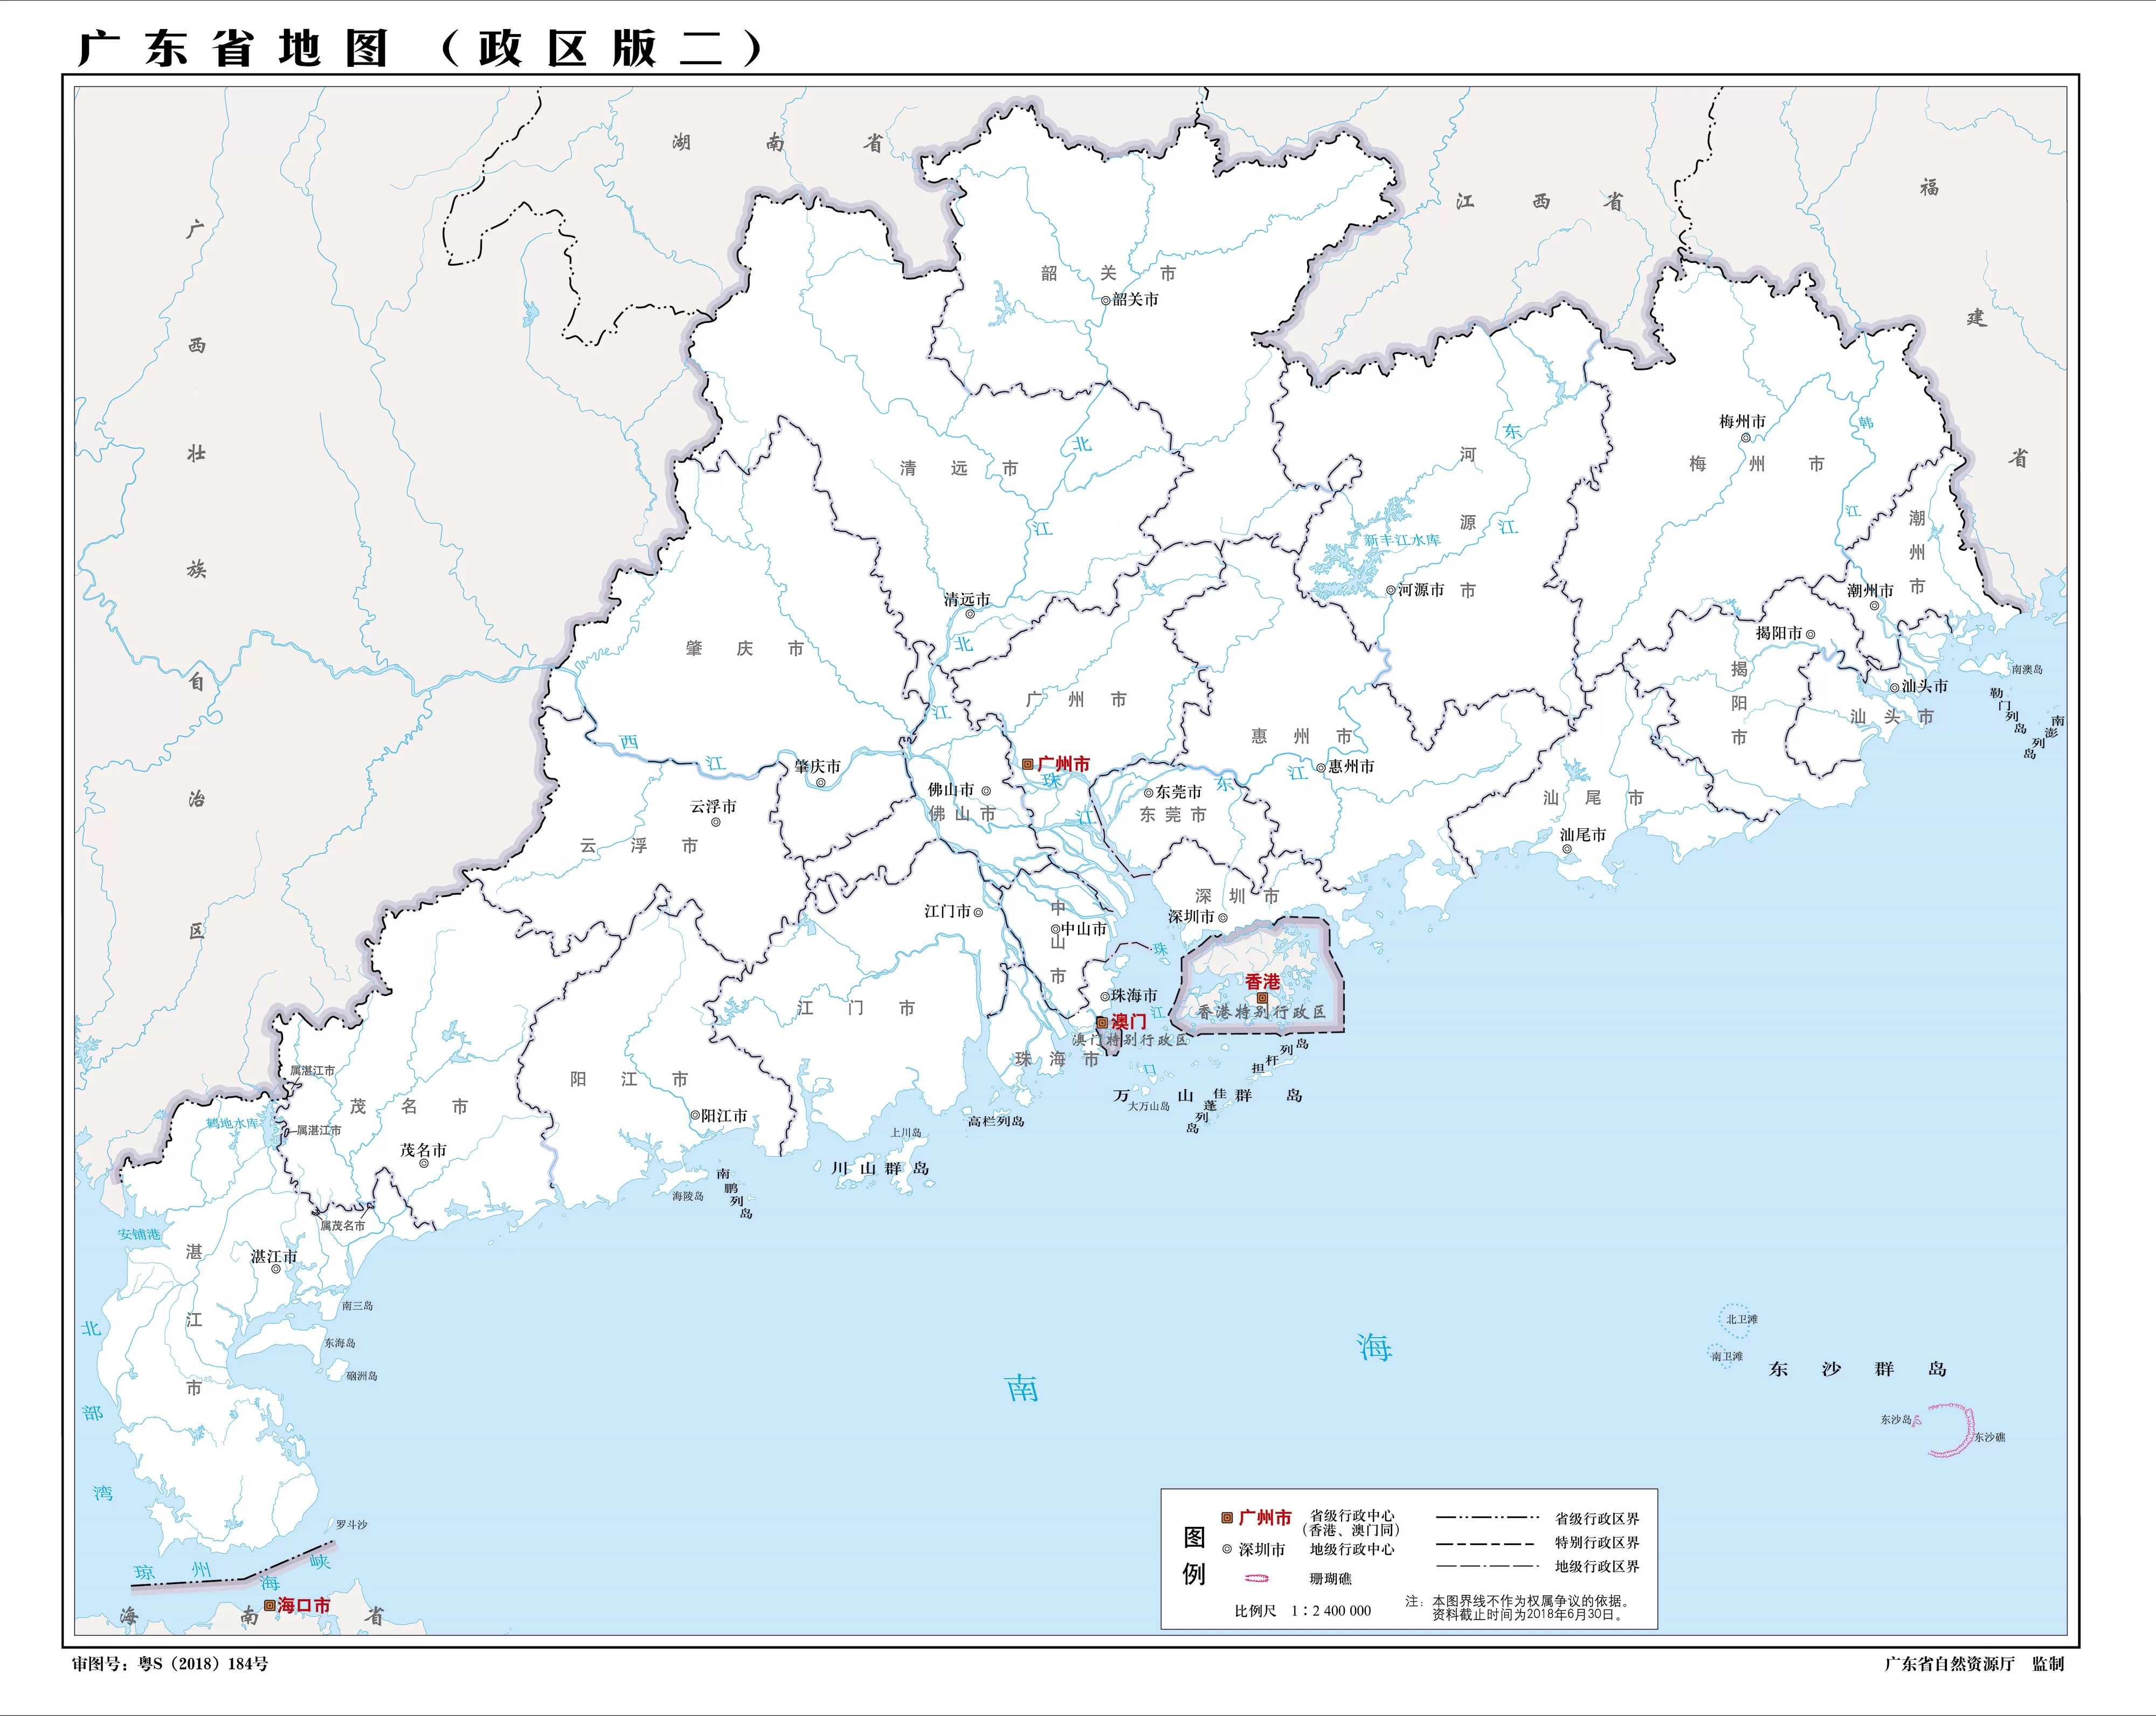2156x1716 pixels.
Task: Click the pink coral reef symbol in legend
Action: [1256, 1578]
